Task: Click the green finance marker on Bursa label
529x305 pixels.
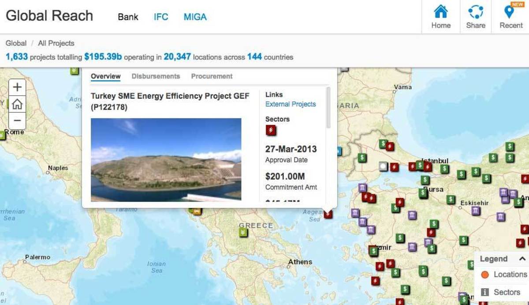Action: [x=423, y=193]
